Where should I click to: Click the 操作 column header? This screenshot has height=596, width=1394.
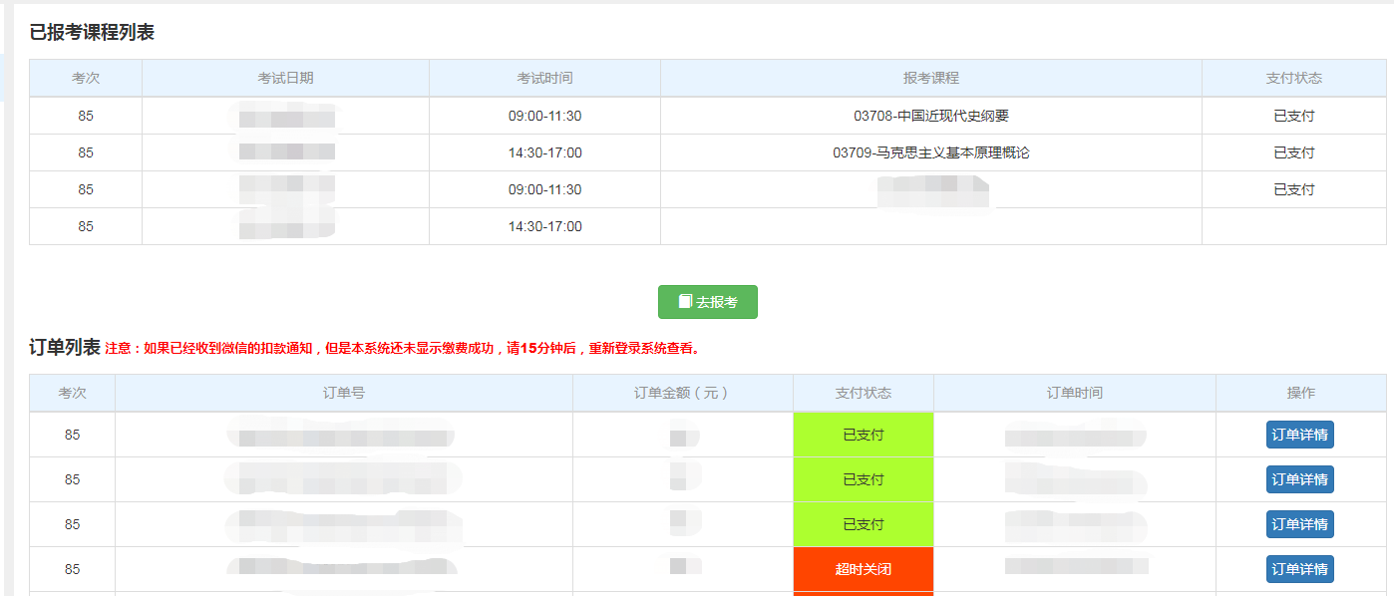pyautogui.click(x=1298, y=393)
